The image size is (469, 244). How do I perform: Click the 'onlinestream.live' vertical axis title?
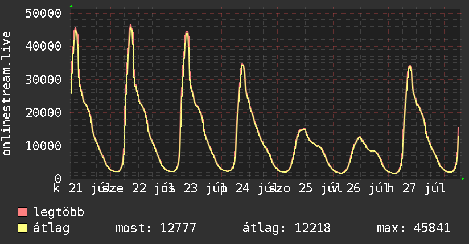pos(7,94)
